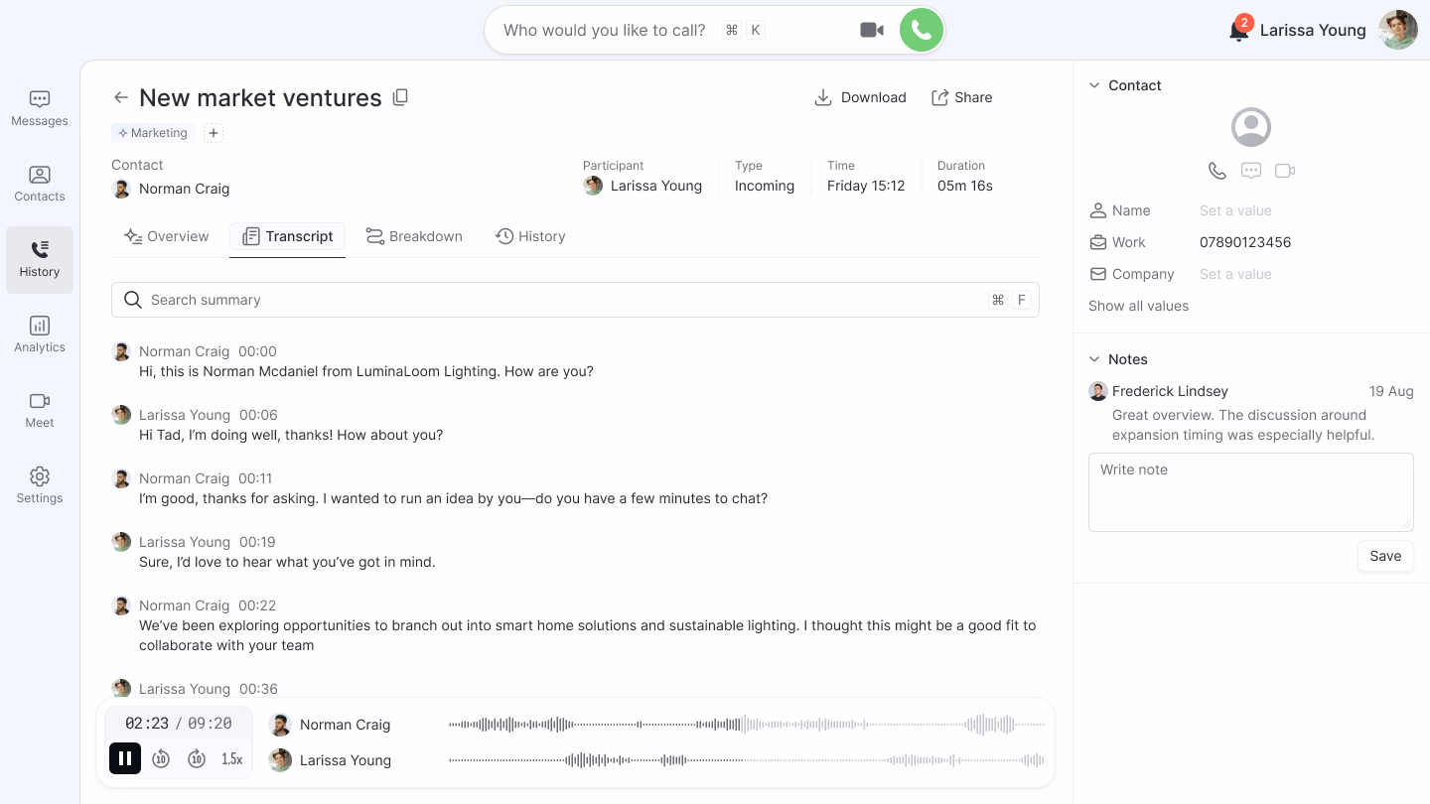
Task: Click transcript line at 00:00
Action: tap(366, 371)
